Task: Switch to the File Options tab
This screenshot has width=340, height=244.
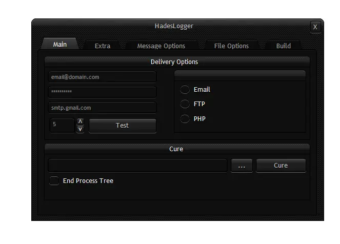Action: click(x=231, y=46)
